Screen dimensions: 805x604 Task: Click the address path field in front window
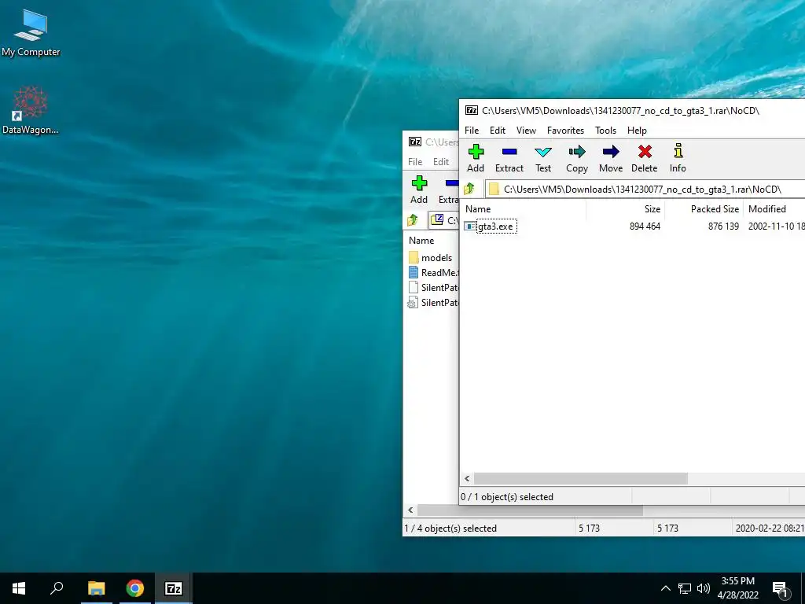(x=645, y=189)
